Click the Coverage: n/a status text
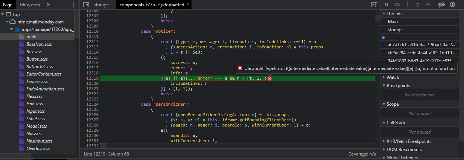This screenshot has height=160, width=464. (362, 154)
